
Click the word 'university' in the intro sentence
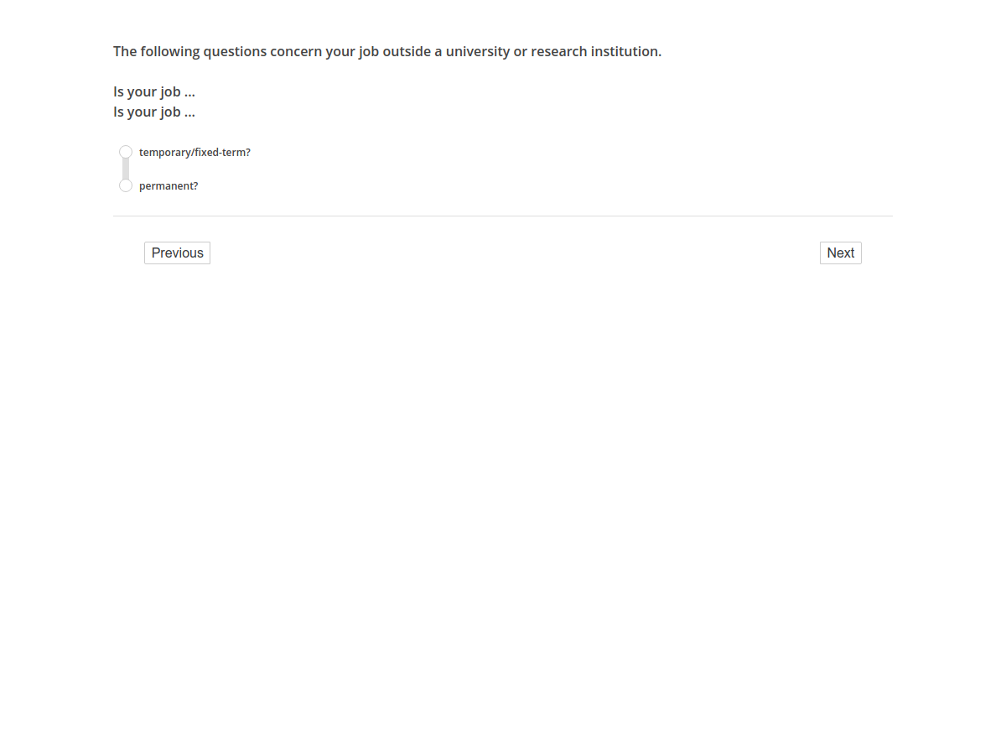(478, 51)
